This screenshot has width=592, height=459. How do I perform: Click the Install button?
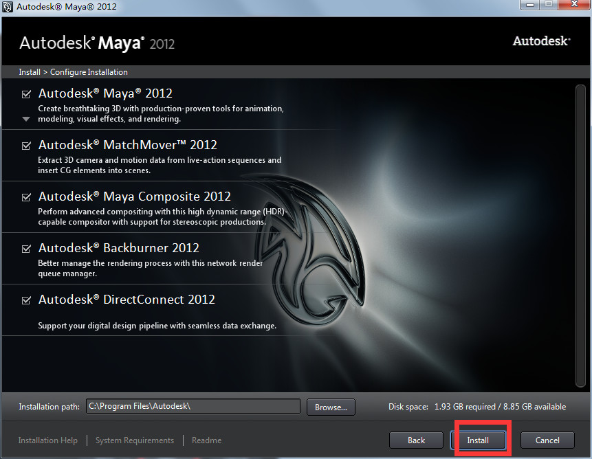tap(478, 440)
